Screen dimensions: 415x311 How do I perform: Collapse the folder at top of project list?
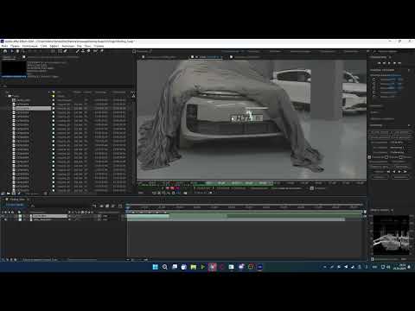7,96
